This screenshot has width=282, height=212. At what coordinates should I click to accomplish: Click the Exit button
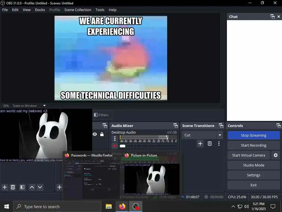point(254,185)
